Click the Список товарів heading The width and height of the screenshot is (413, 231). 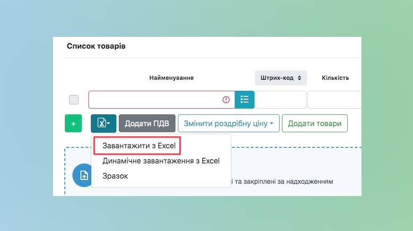[96, 46]
